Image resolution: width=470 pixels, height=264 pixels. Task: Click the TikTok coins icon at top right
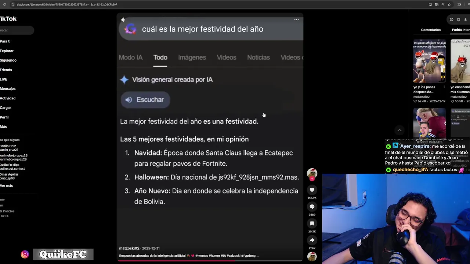pos(452,20)
